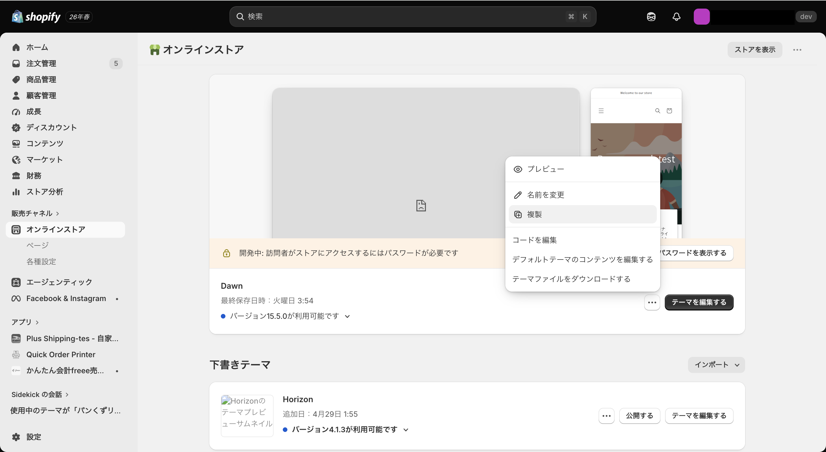Open the 各種設定 sub-item in sidebar
This screenshot has width=826, height=452.
41,262
